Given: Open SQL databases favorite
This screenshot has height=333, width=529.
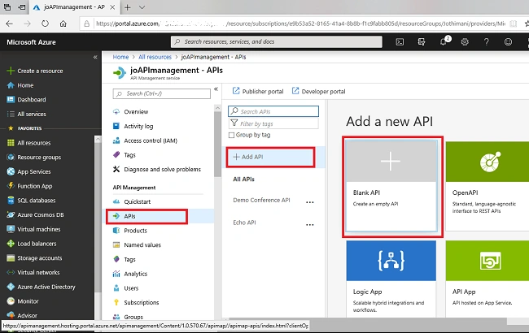Looking at the screenshot, I should pos(31,201).
